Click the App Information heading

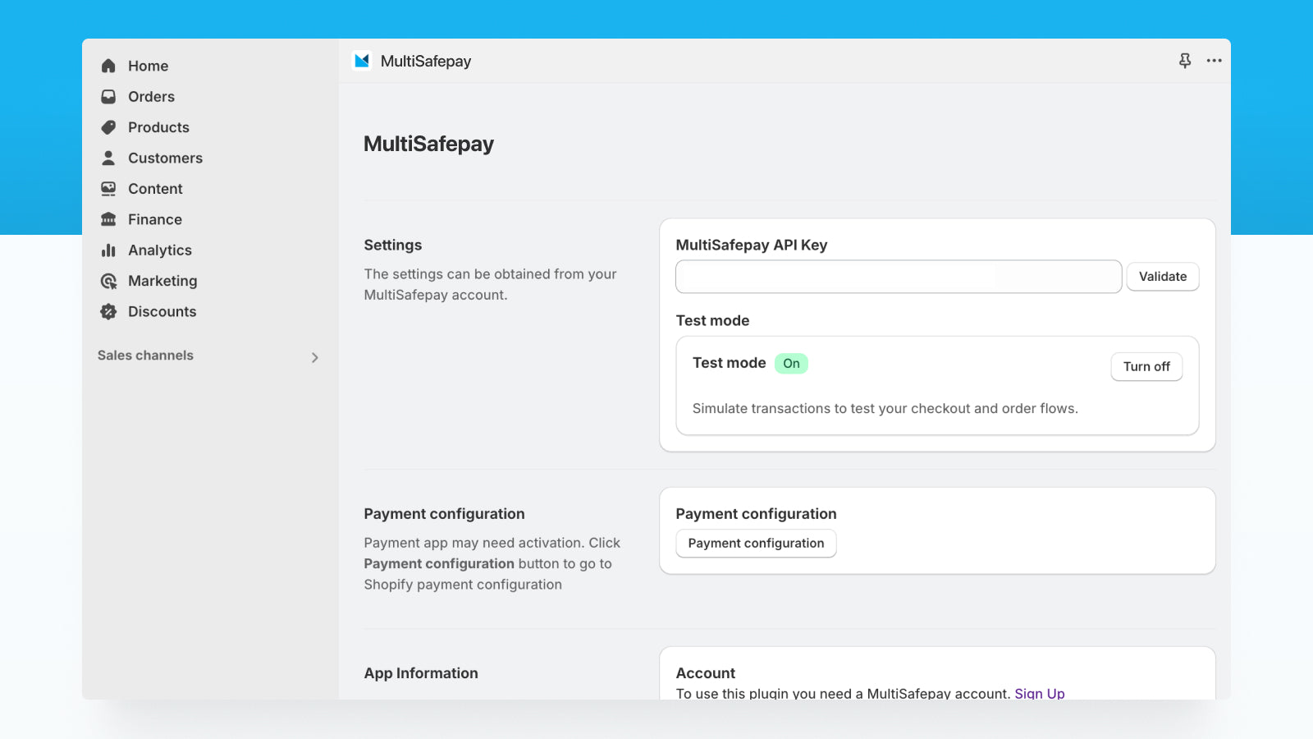click(x=421, y=673)
